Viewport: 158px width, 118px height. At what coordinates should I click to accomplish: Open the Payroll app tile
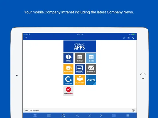[68, 58]
